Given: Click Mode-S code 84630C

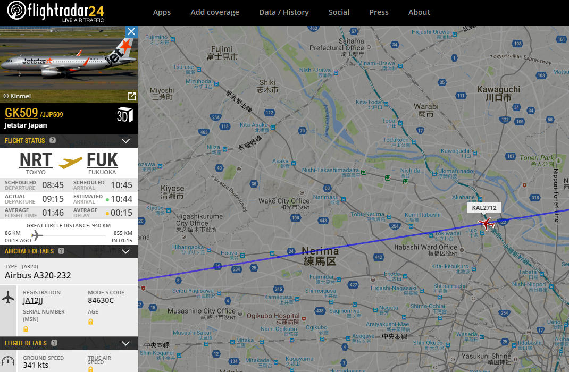Looking at the screenshot, I should pos(101,300).
